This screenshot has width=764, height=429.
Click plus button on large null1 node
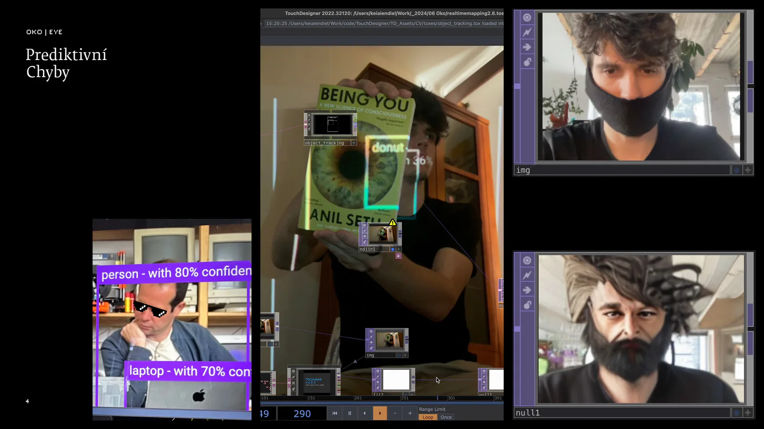pyautogui.click(x=748, y=413)
